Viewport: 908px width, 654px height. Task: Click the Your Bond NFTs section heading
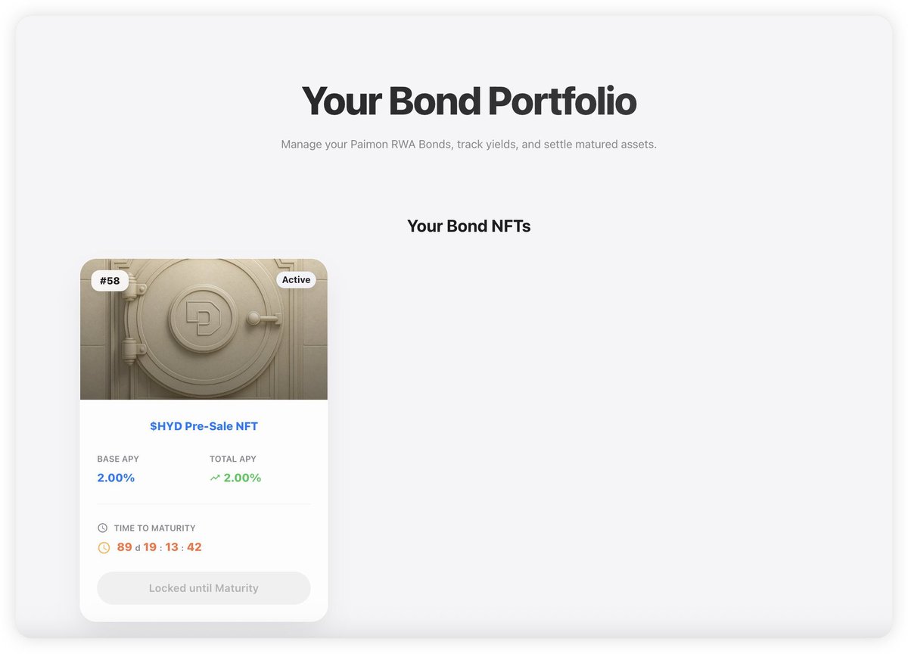pos(468,226)
